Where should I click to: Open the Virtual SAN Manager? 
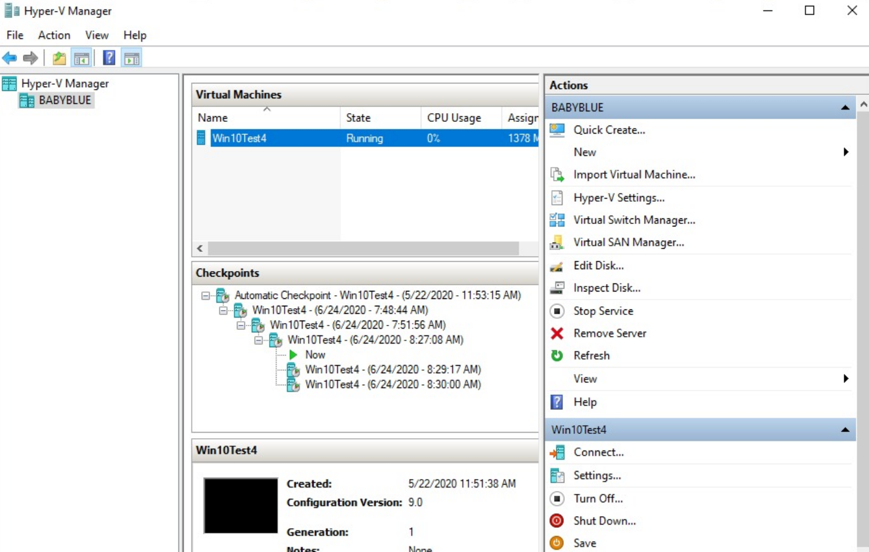628,242
